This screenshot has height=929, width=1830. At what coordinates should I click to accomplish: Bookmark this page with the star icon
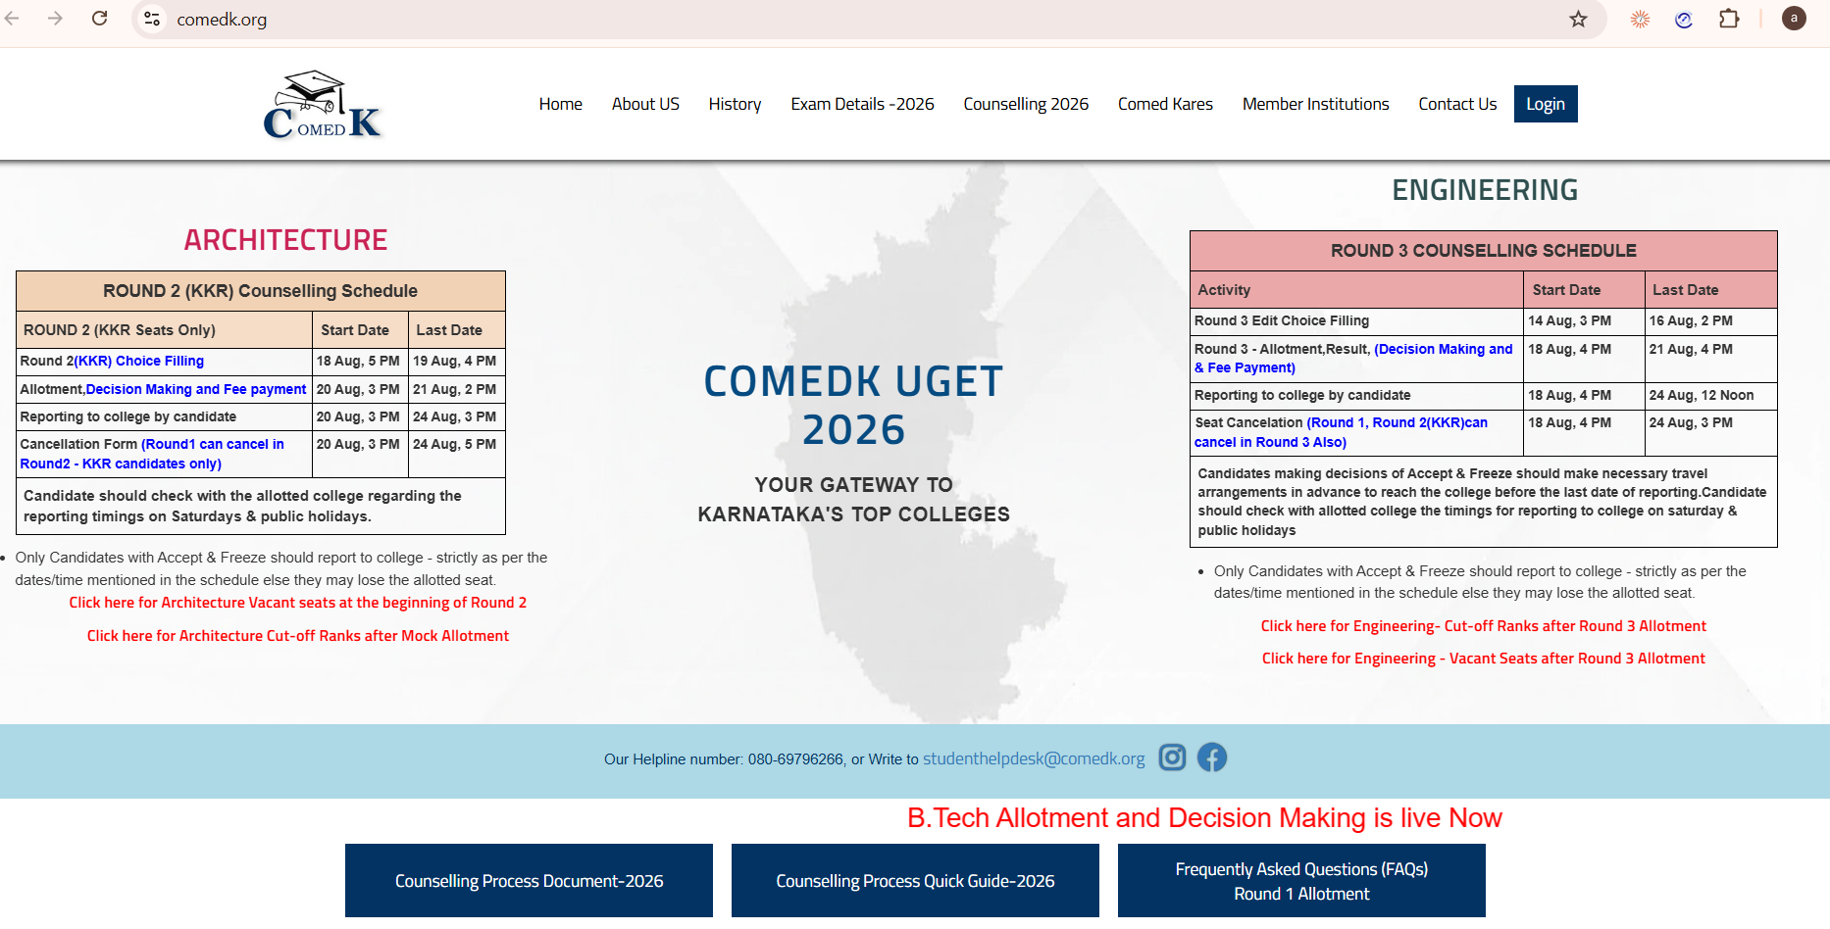click(x=1578, y=19)
